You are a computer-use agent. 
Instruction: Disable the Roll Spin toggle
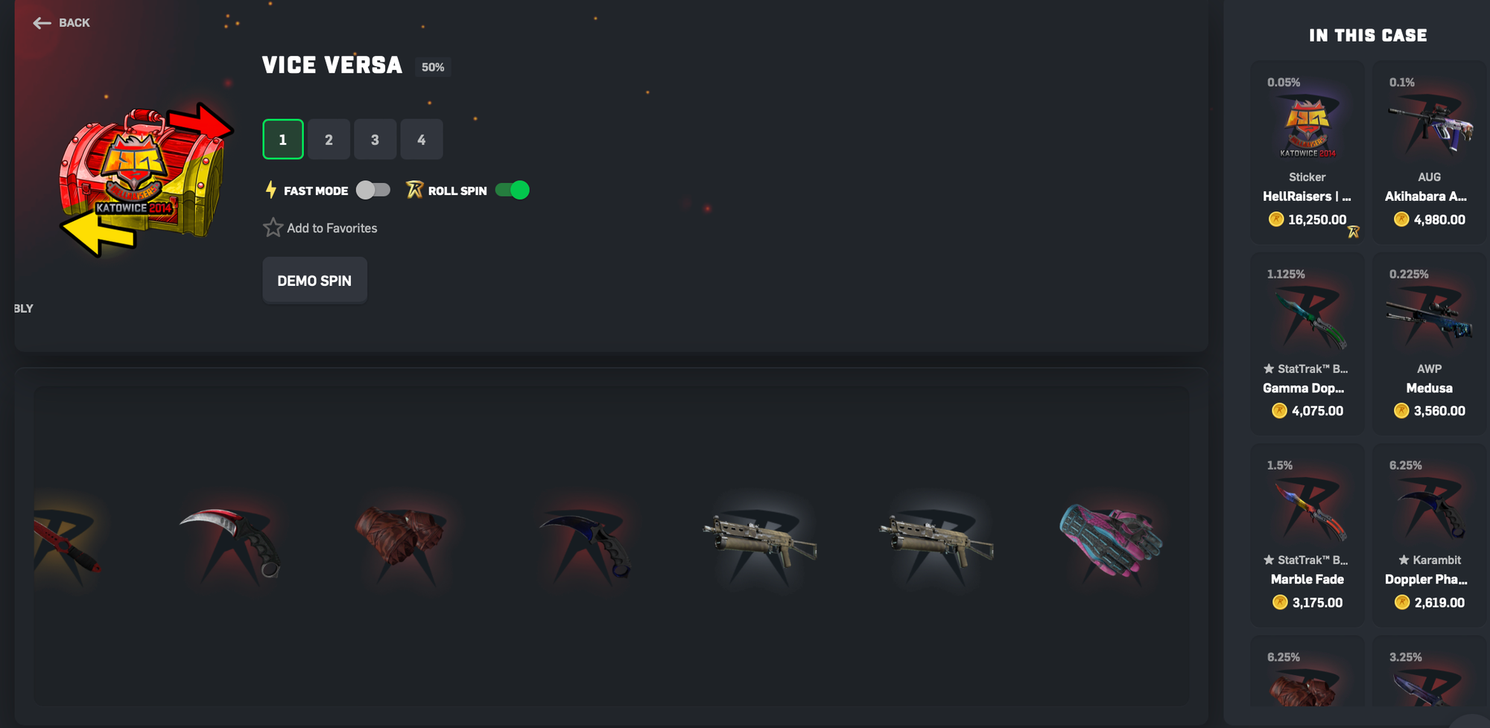pyautogui.click(x=513, y=190)
